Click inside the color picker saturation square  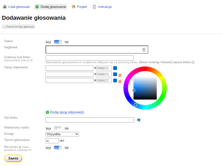[145, 88]
